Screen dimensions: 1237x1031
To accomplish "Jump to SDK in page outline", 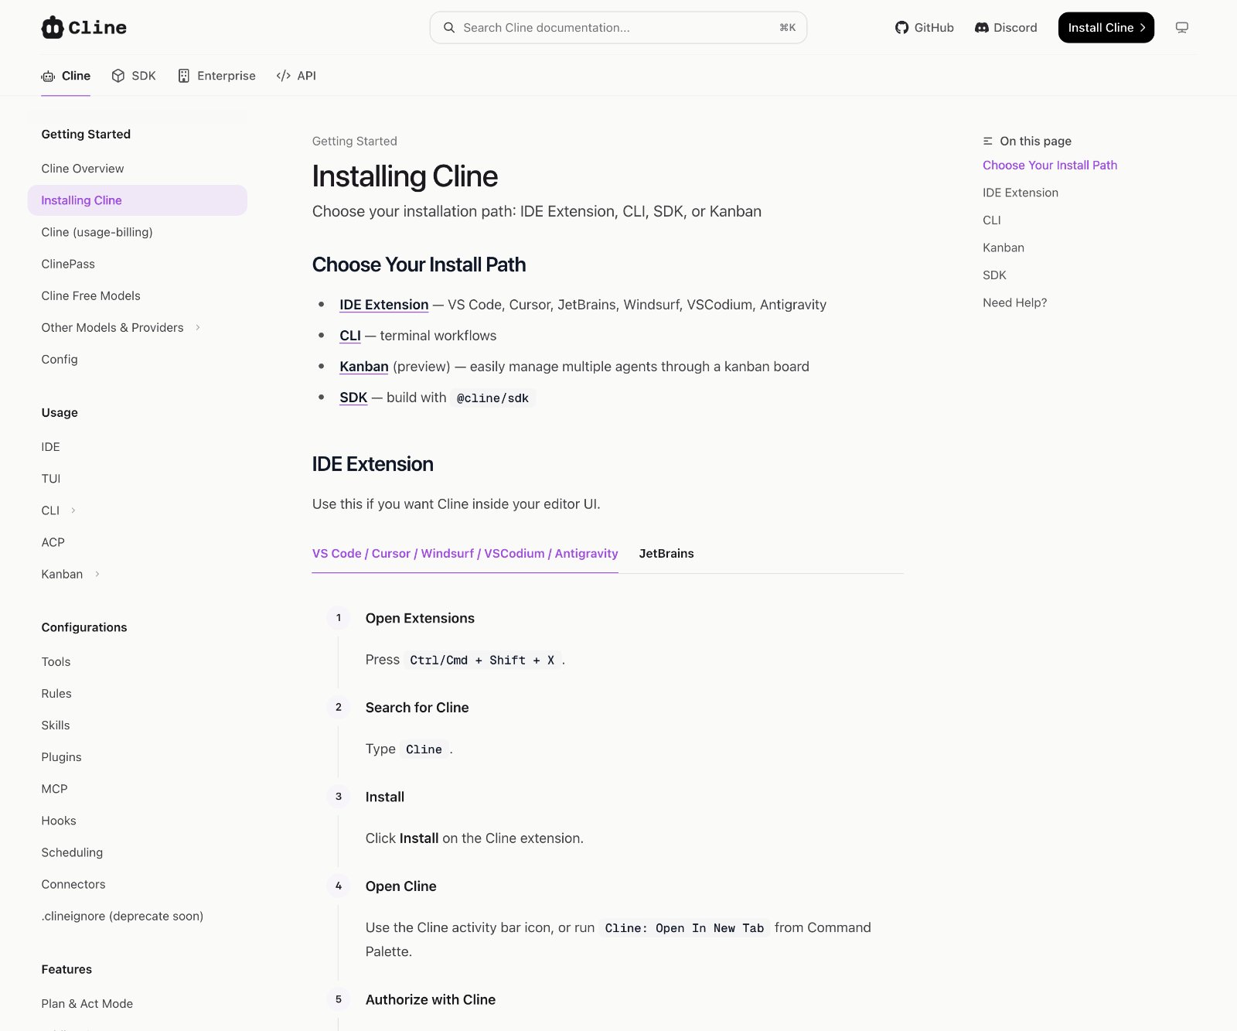I will 995,275.
